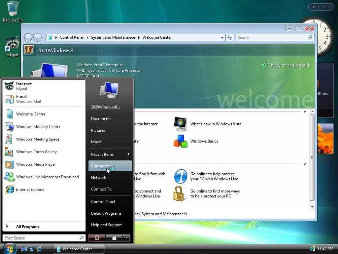Image resolution: width=338 pixels, height=254 pixels.
Task: Click the power button in Start menu
Action: tap(97, 238)
